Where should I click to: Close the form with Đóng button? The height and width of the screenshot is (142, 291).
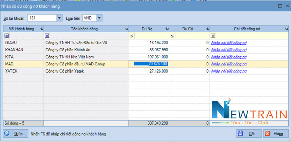coord(276,134)
